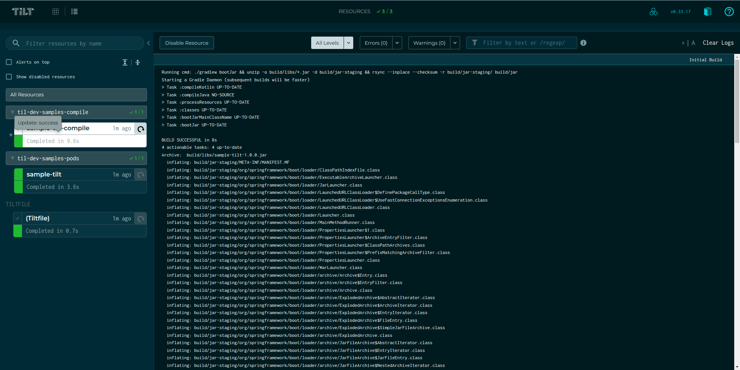Click the Initial Build log marker

[705, 60]
